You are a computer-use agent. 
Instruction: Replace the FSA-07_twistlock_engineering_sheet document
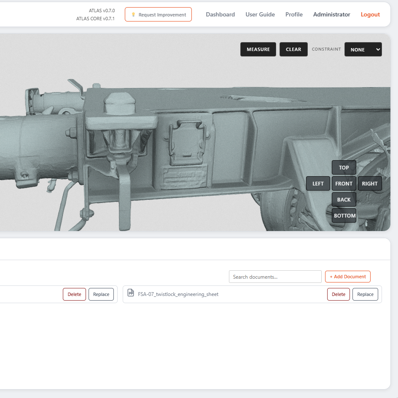click(365, 294)
